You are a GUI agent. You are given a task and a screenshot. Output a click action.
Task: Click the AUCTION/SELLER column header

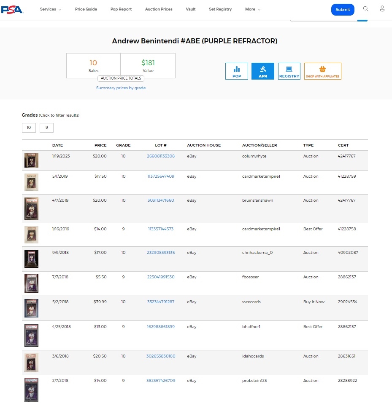pyautogui.click(x=260, y=145)
